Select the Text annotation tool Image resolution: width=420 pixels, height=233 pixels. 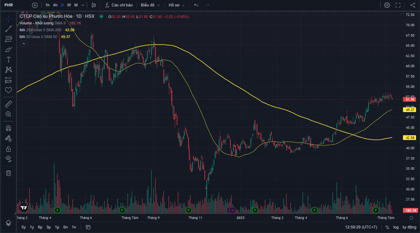point(8,60)
